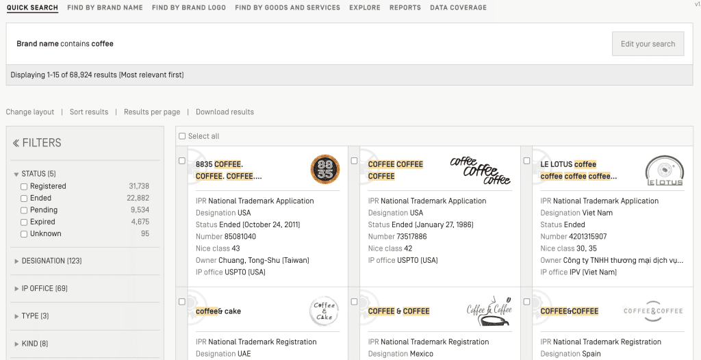The image size is (701, 360).
Task: Click the Designation UAE text
Action: (224, 354)
